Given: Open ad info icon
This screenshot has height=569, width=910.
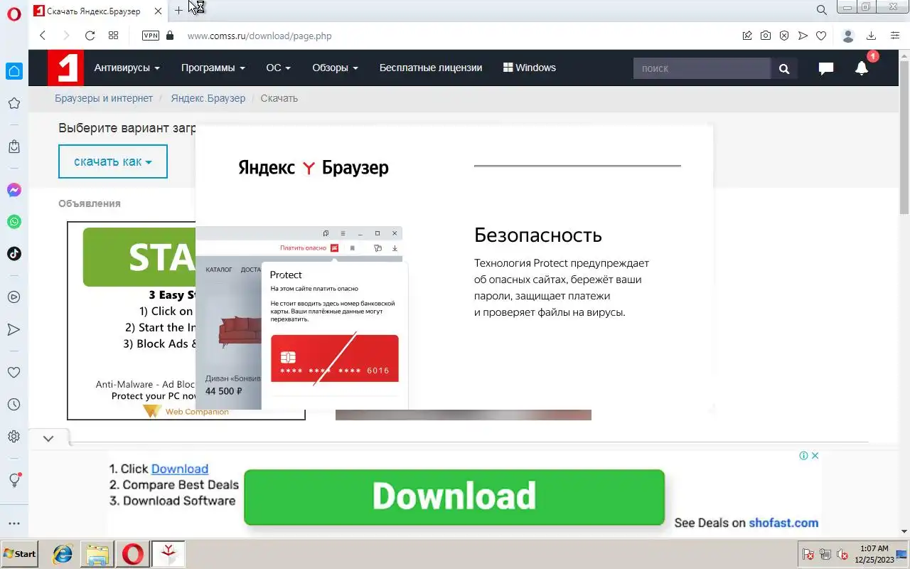Looking at the screenshot, I should 803,455.
